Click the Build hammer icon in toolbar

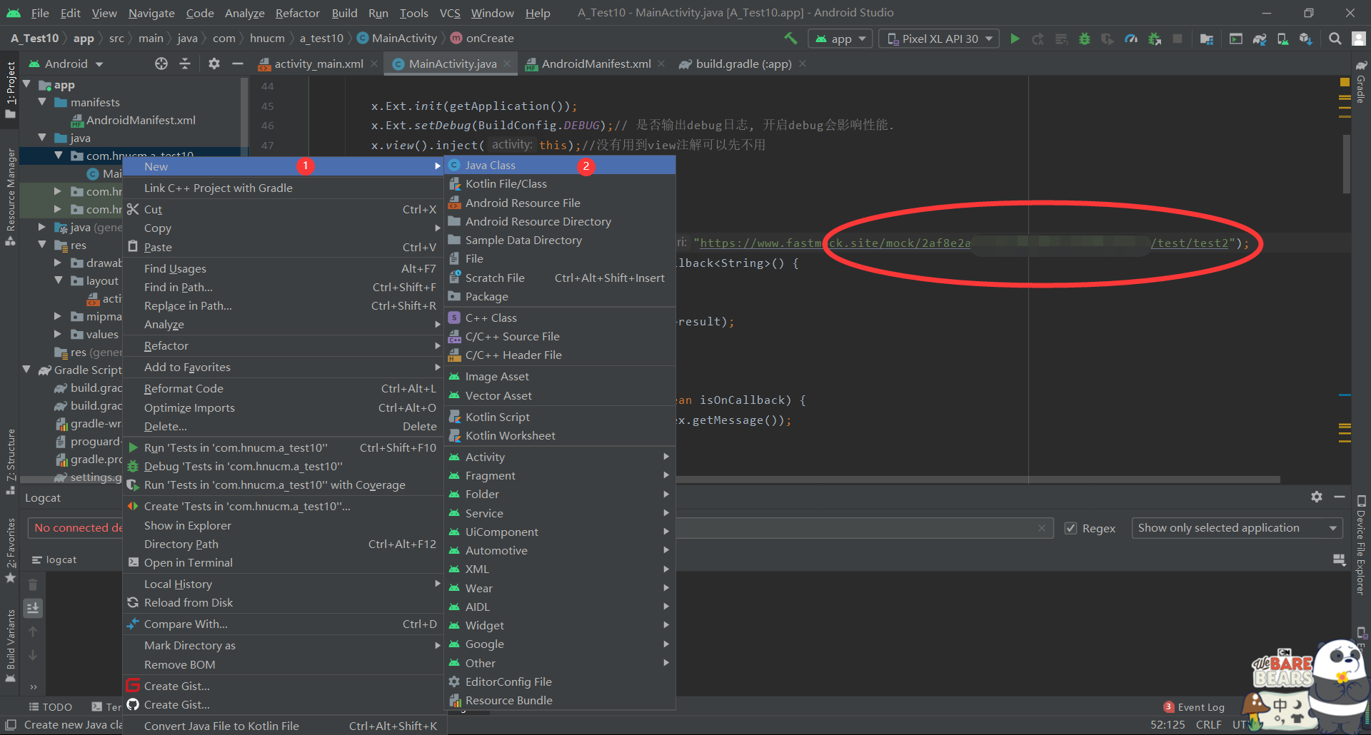tap(790, 39)
